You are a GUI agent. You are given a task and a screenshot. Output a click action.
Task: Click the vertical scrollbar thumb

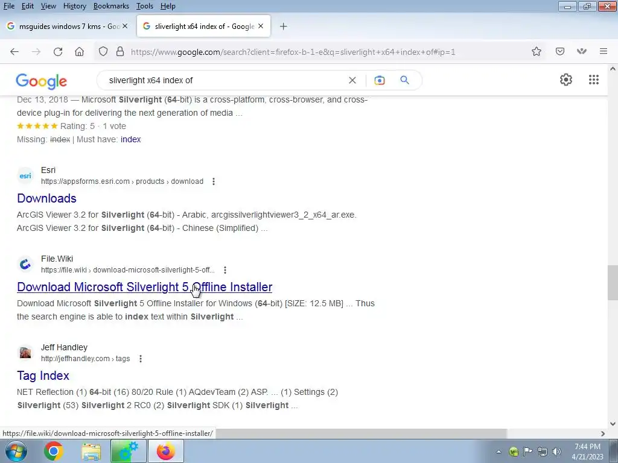tap(613, 283)
